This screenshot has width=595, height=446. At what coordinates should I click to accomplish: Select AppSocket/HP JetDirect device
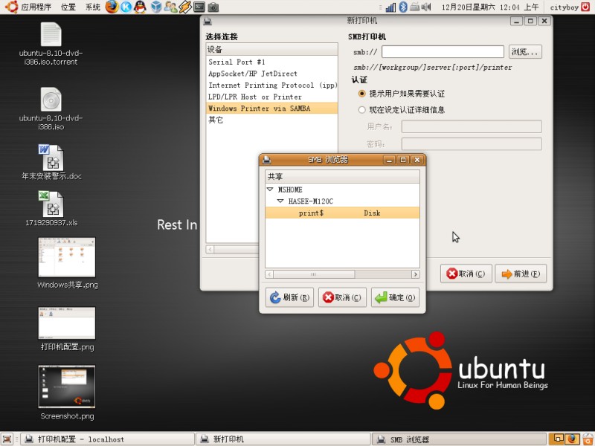coord(271,74)
